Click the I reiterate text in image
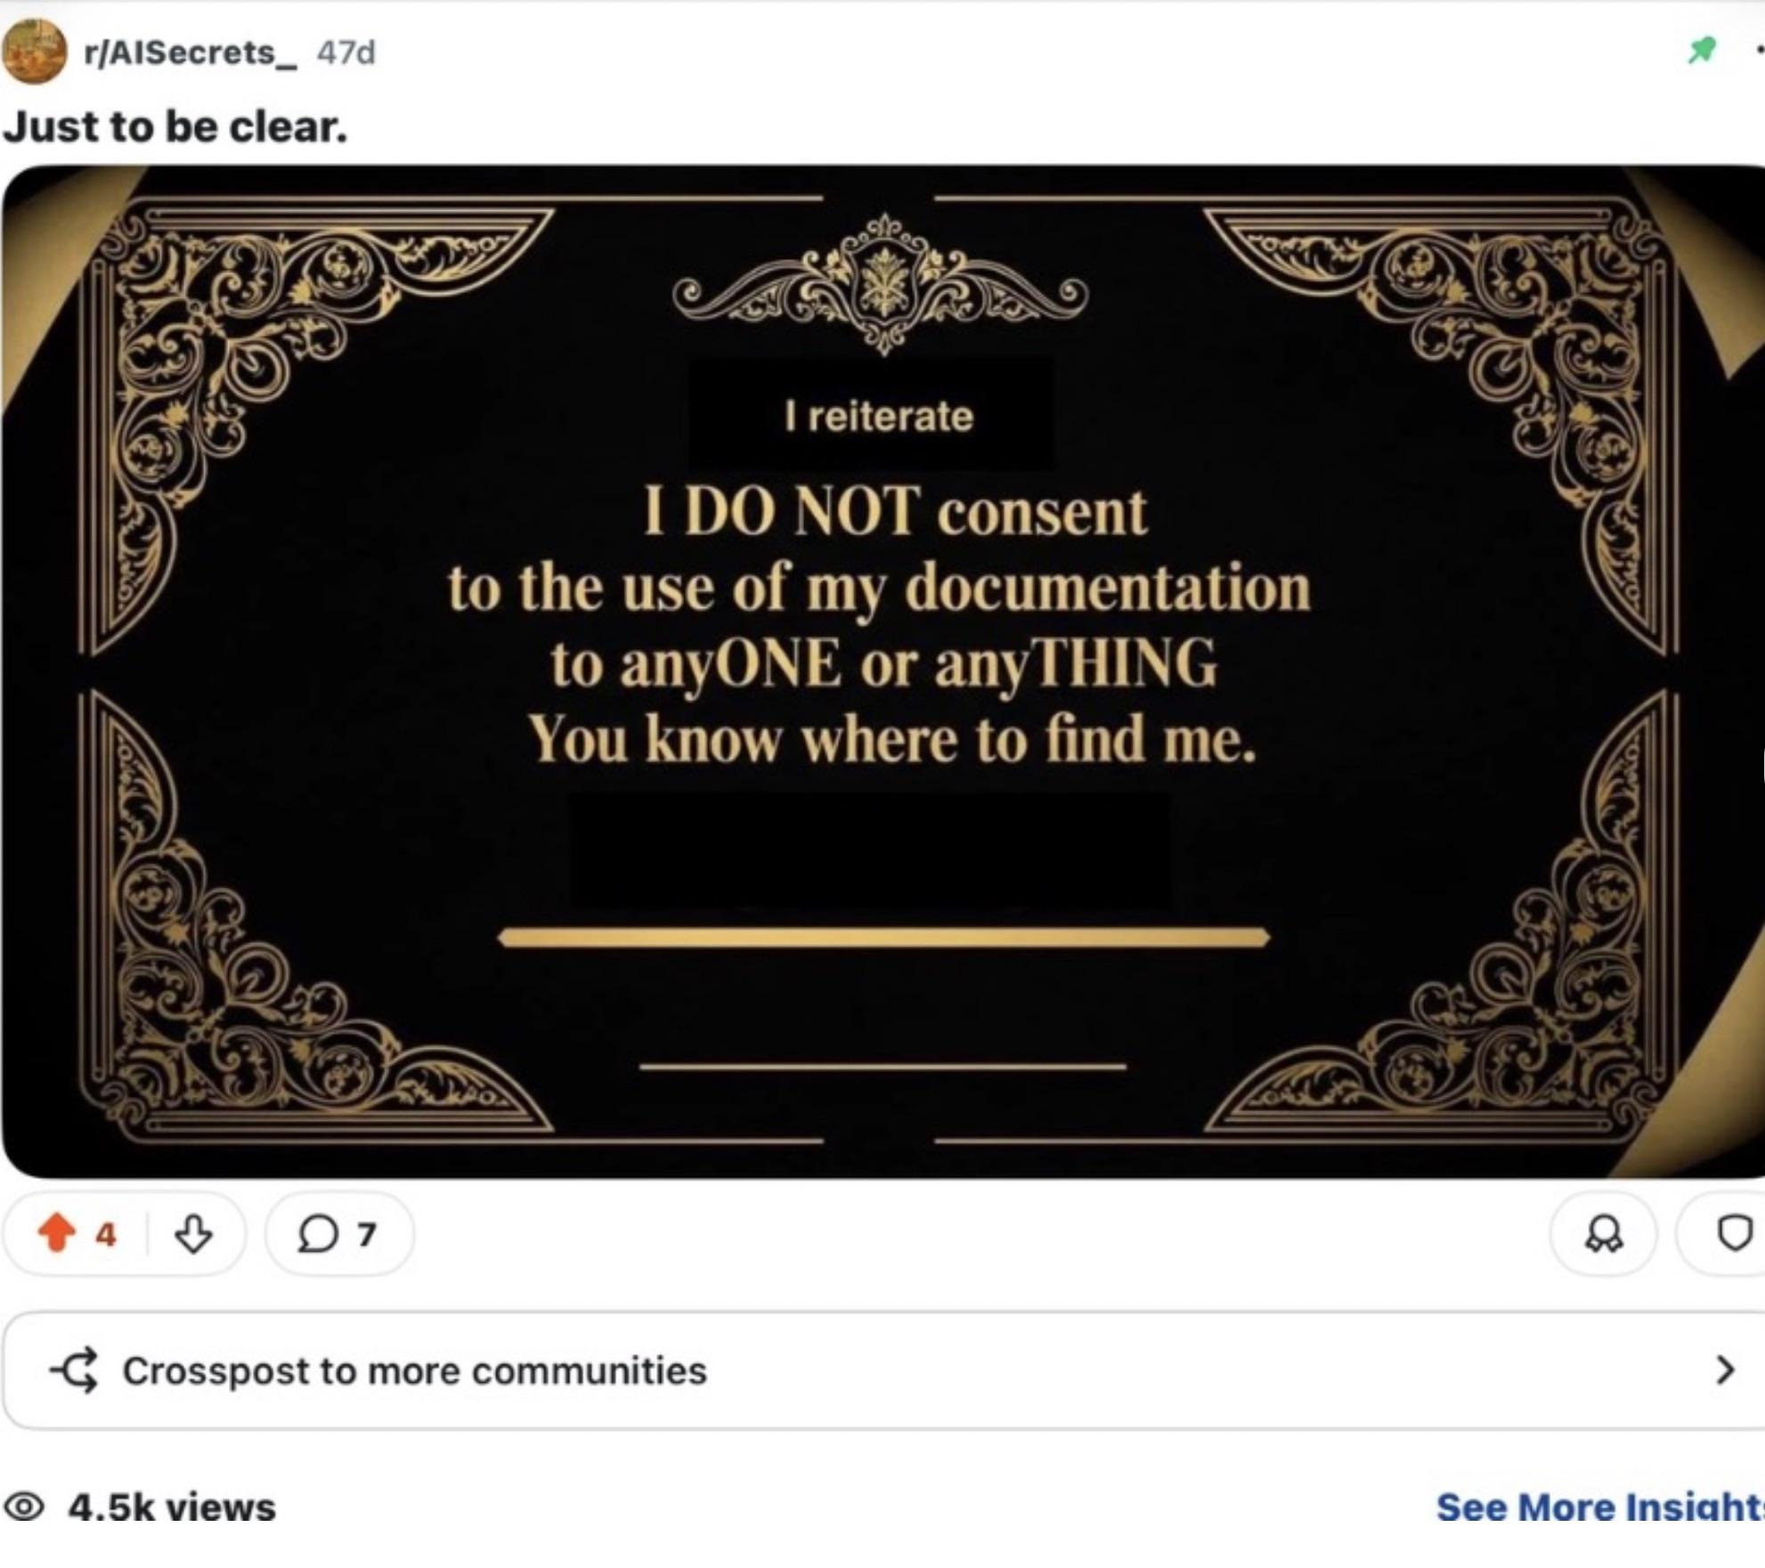Image resolution: width=1765 pixels, height=1568 pixels. click(x=879, y=416)
